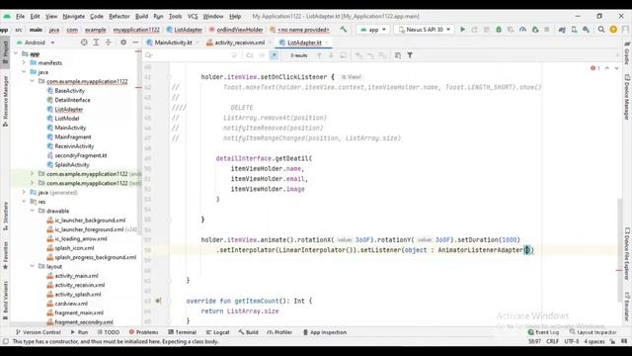Click the editor vertical scrollbar
Image resolution: width=632 pixels, height=356 pixels.
pos(620,250)
